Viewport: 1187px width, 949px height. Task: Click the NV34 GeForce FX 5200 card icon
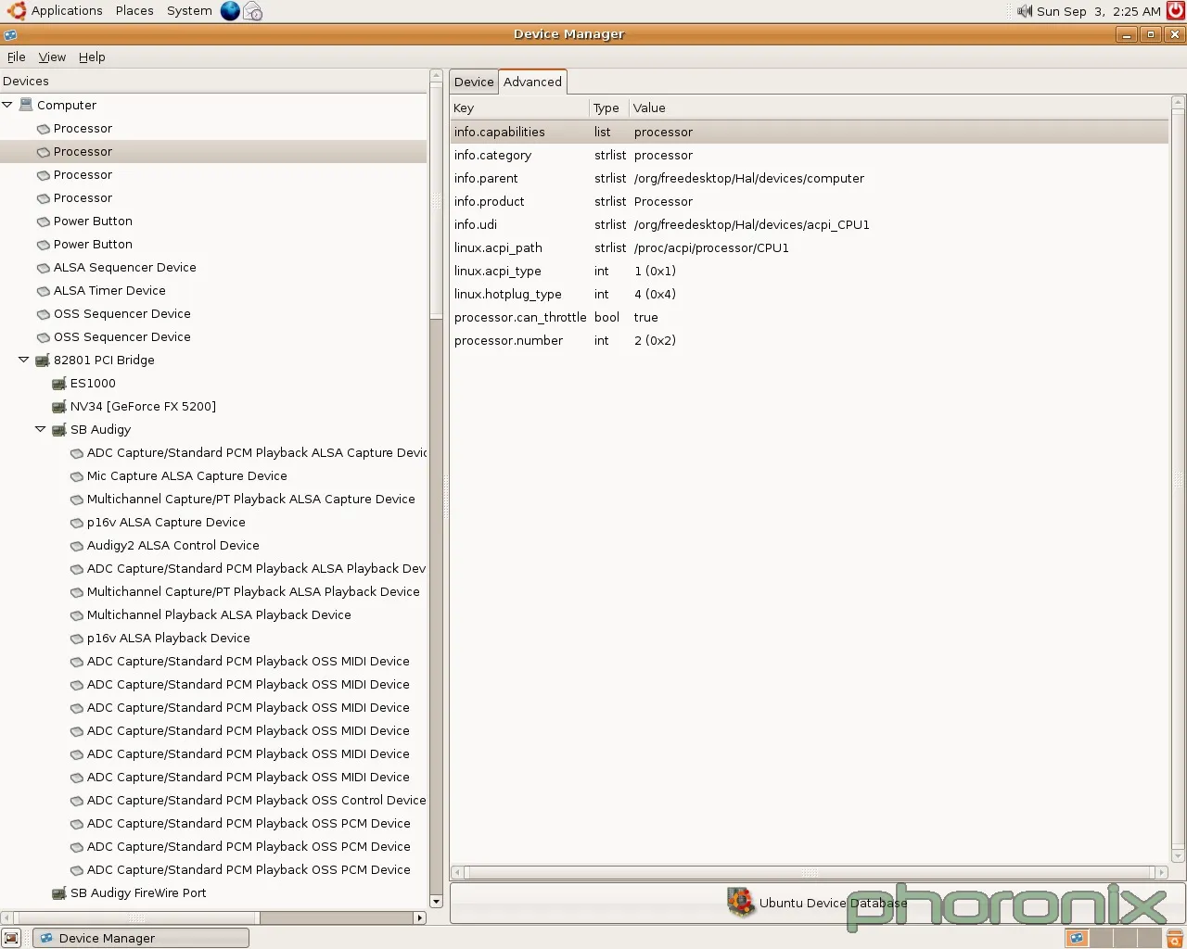(x=59, y=407)
